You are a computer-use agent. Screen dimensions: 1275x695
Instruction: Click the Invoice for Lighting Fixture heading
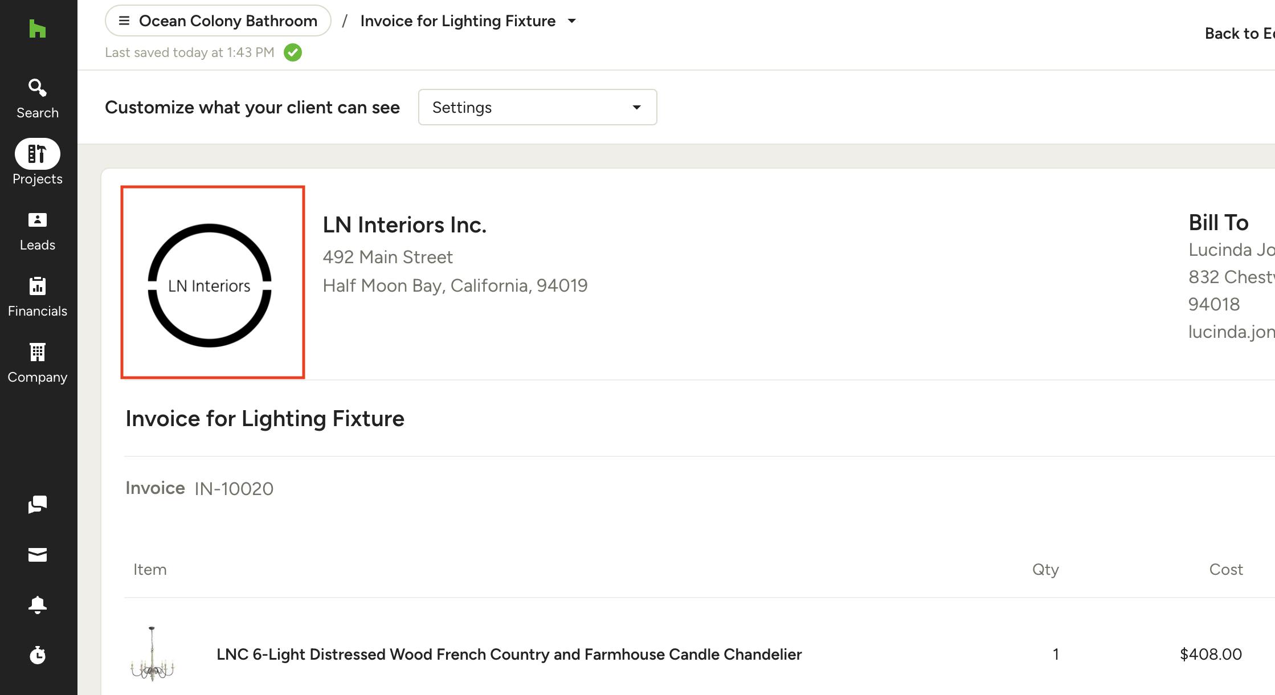click(x=265, y=419)
